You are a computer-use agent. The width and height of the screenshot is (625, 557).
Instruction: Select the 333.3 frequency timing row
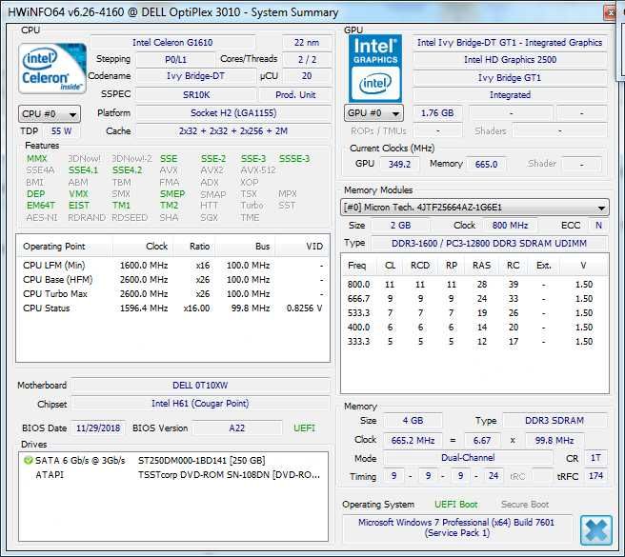pos(474,342)
